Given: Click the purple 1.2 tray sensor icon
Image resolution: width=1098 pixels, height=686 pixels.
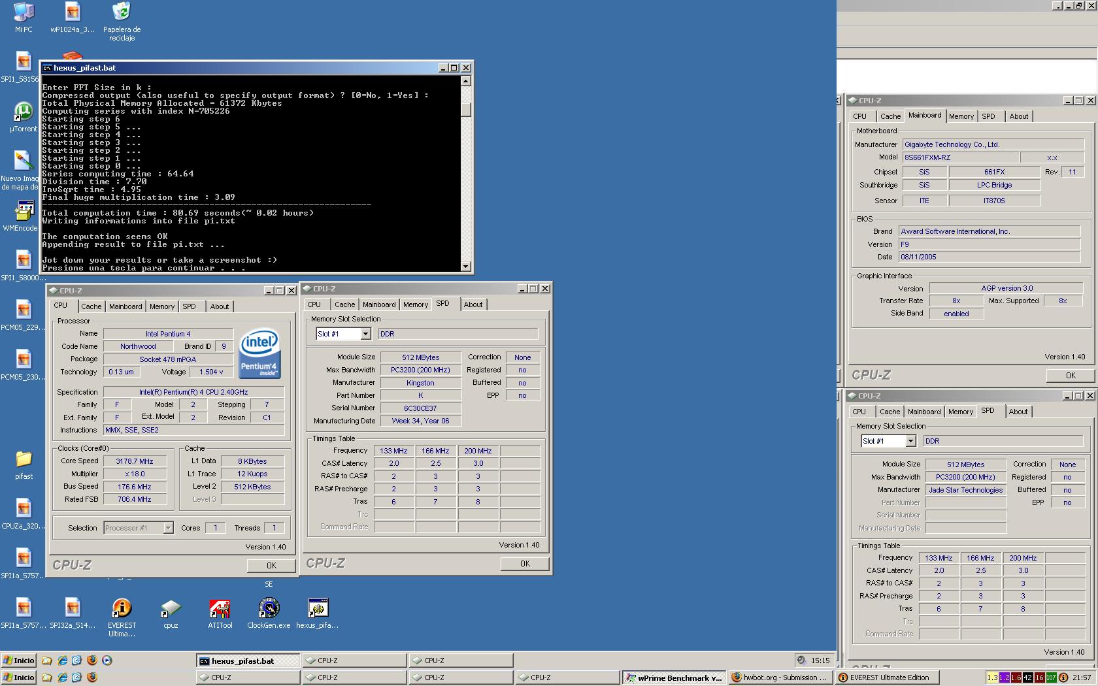Looking at the screenshot, I should pos(1004,678).
